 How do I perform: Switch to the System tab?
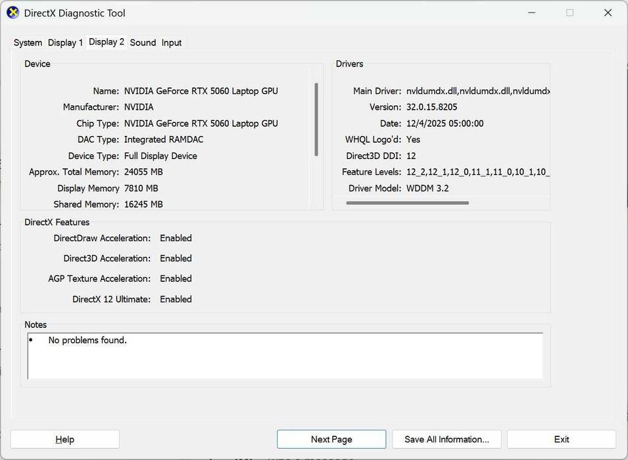28,43
